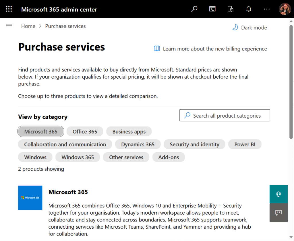Image resolution: width=294 pixels, height=241 pixels.
Task: Click the Purchase services breadcrumb
Action: click(65, 26)
